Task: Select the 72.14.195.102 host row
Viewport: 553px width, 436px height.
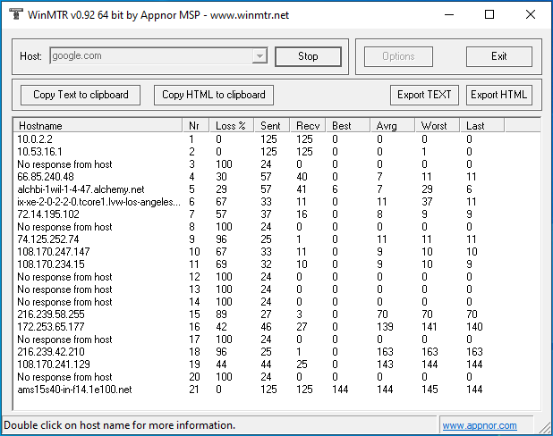Action: [276, 214]
